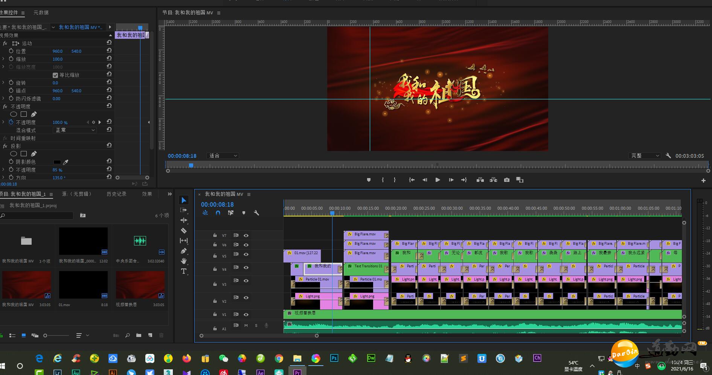Click the Extract button in program monitor
Screen dimensions: 712x375
(x=493, y=180)
